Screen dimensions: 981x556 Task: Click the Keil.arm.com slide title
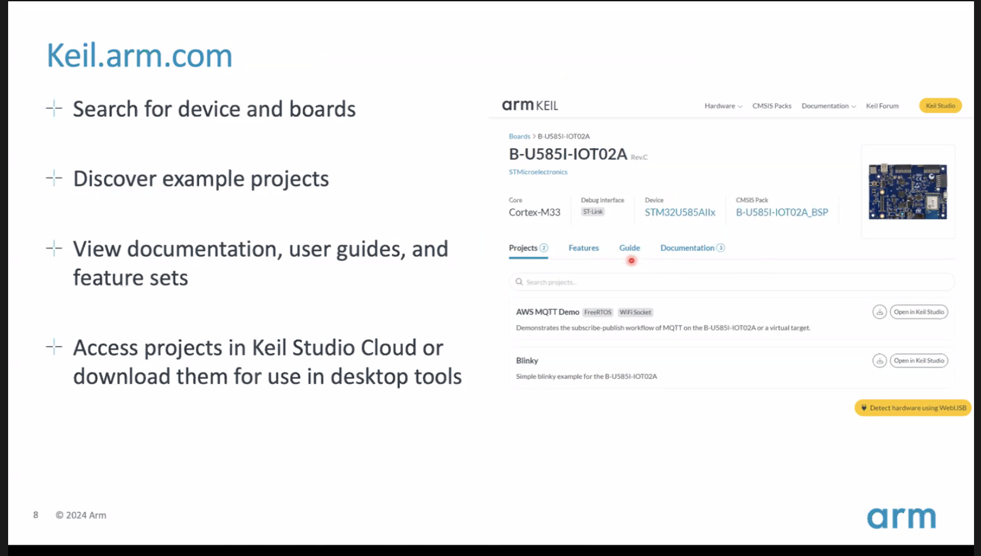[x=139, y=56]
